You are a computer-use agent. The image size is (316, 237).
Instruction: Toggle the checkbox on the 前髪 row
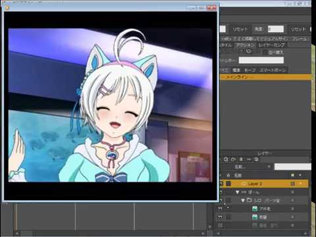(228, 217)
